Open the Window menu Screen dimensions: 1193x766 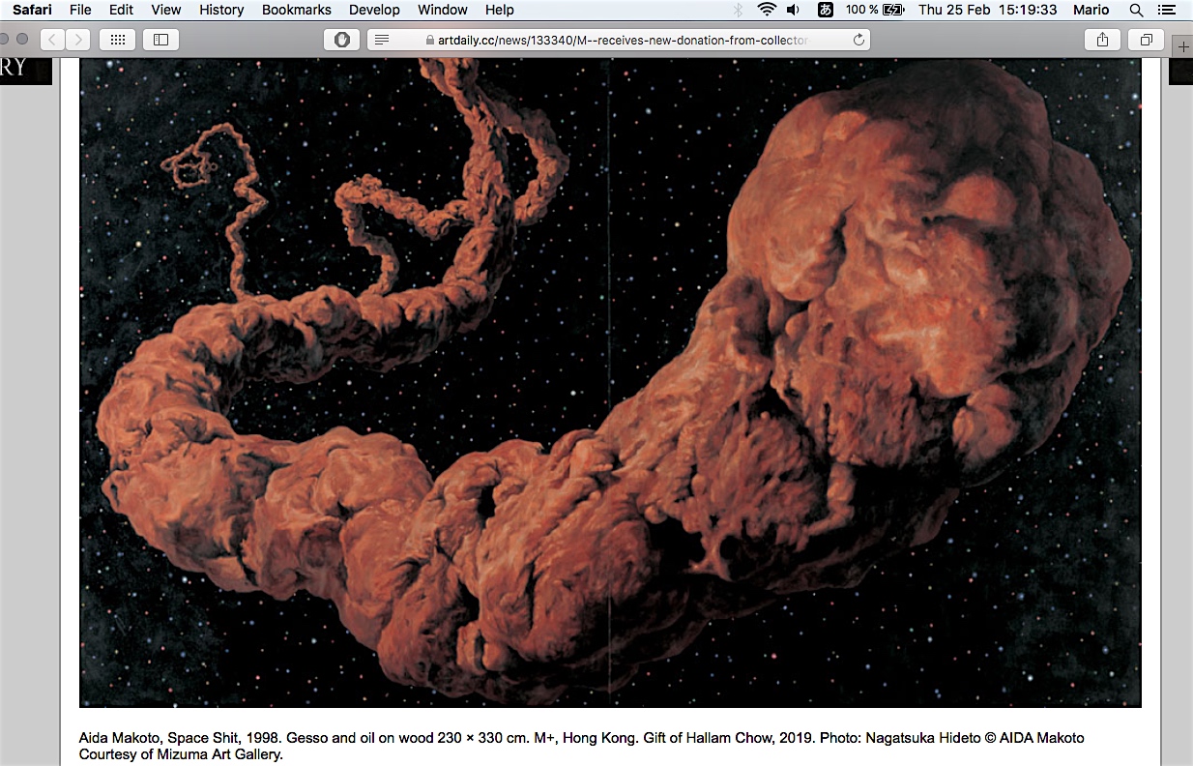click(442, 10)
